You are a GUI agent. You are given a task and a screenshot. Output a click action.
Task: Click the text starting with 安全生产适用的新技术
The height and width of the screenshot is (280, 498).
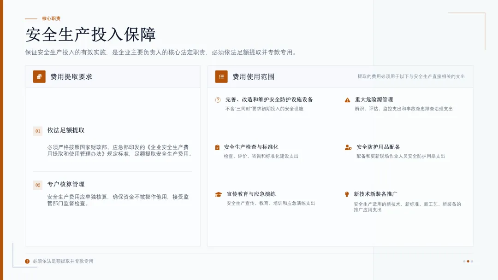pos(408,207)
